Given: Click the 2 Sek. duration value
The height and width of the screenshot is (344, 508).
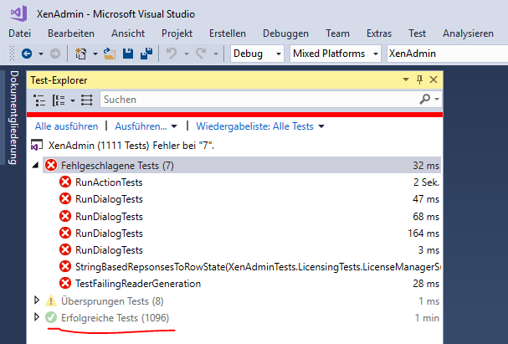Looking at the screenshot, I should (x=426, y=182).
